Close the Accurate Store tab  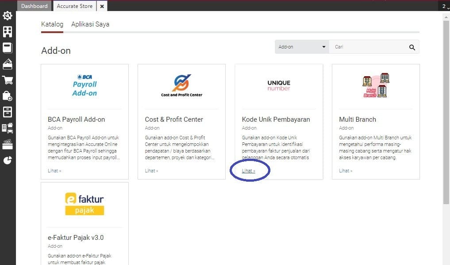[102, 6]
